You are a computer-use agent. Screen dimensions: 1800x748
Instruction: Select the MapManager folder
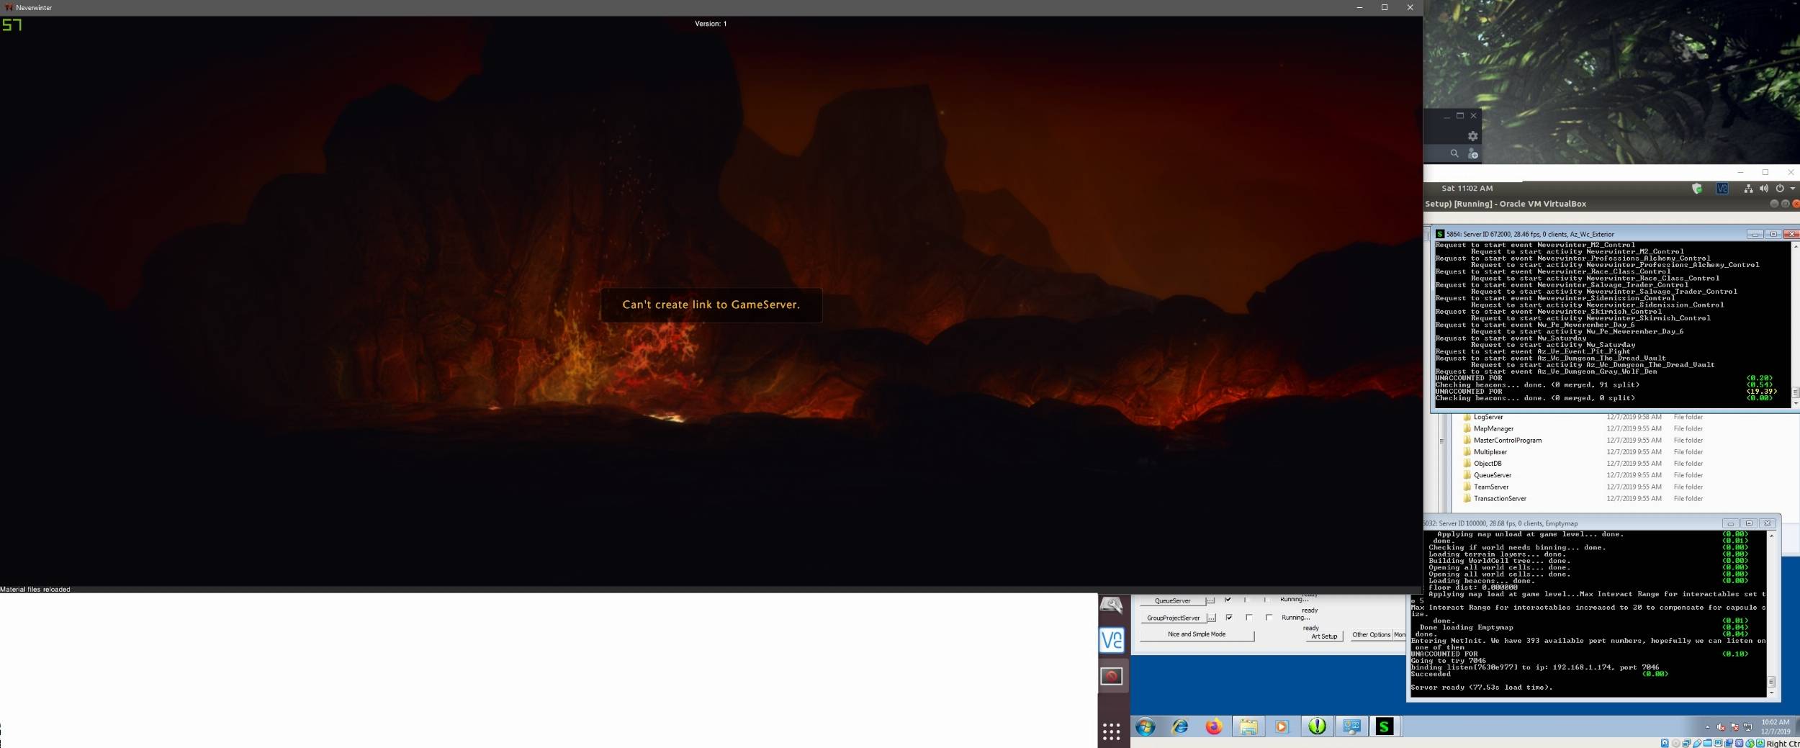(x=1493, y=428)
